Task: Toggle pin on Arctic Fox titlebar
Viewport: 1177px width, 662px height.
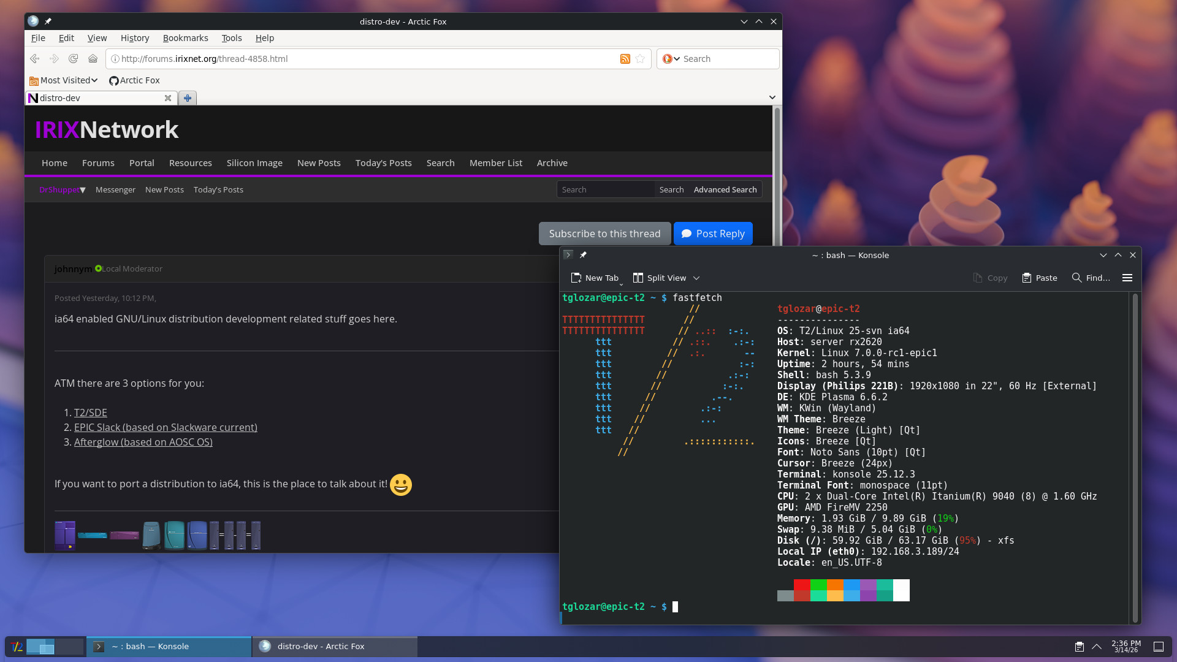Action: [x=48, y=21]
